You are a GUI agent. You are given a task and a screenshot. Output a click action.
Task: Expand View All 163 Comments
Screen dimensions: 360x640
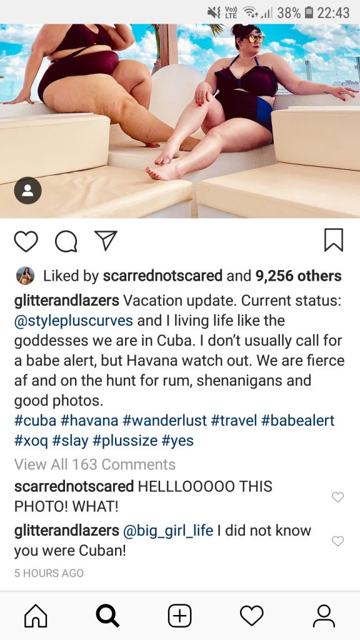click(95, 464)
